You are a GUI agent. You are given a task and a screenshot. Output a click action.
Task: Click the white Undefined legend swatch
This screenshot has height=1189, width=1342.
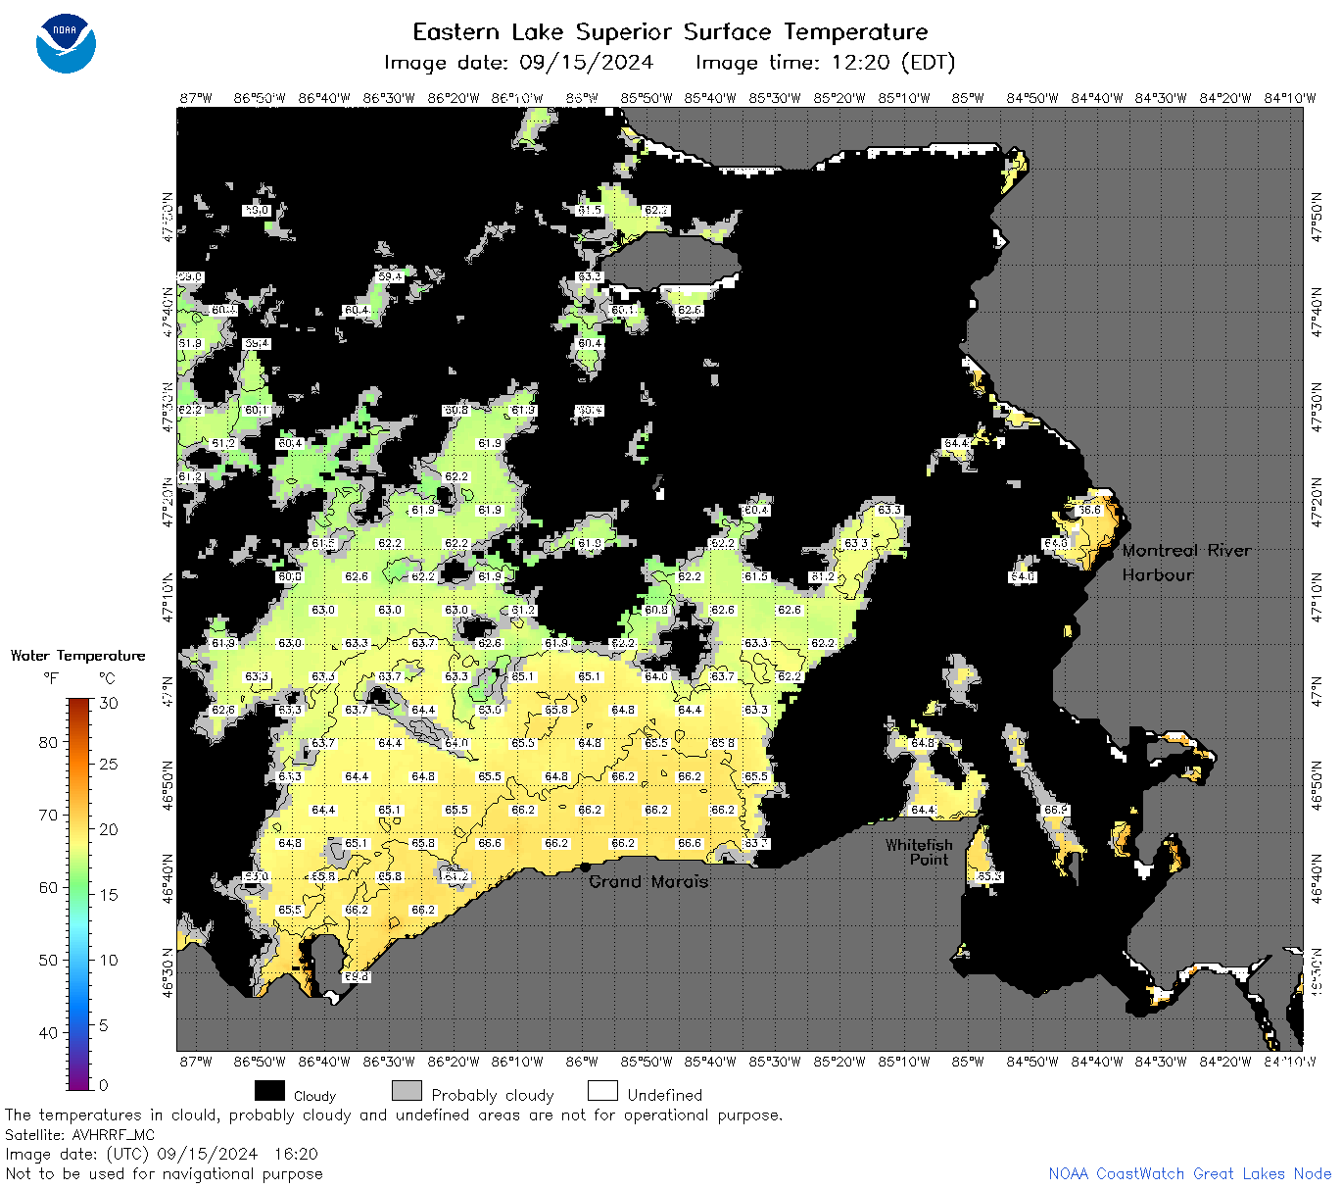pos(602,1091)
